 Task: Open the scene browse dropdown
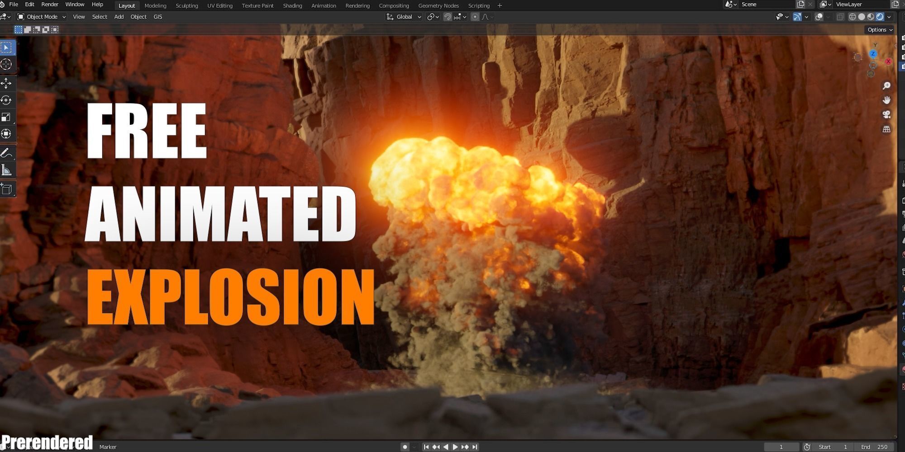click(731, 5)
